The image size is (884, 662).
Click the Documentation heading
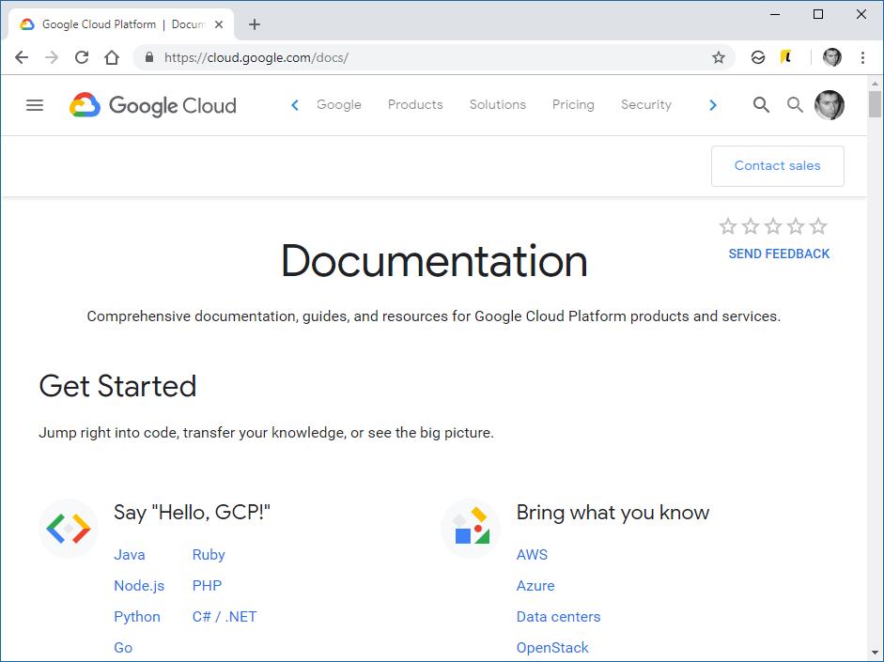click(x=434, y=261)
